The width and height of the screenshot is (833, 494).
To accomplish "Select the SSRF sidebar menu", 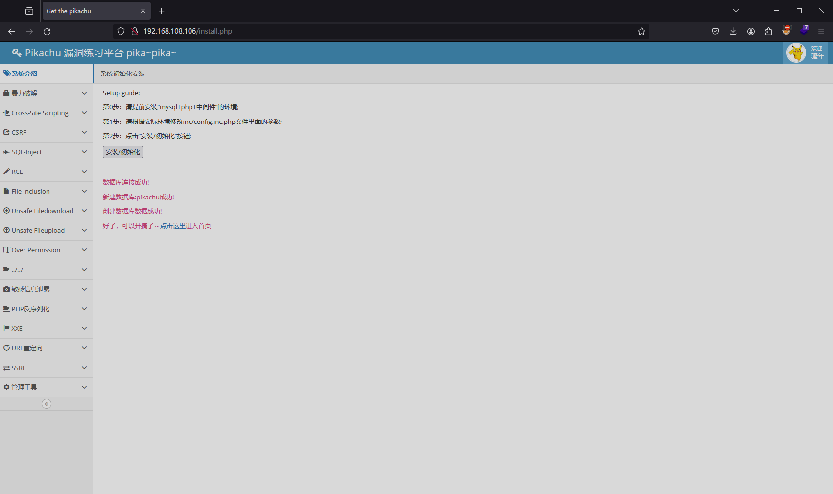I will coord(46,368).
